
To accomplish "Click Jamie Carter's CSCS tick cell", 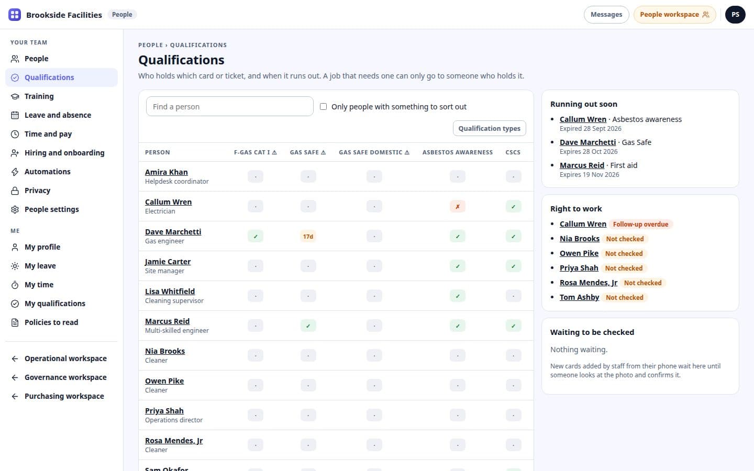I will (513, 266).
